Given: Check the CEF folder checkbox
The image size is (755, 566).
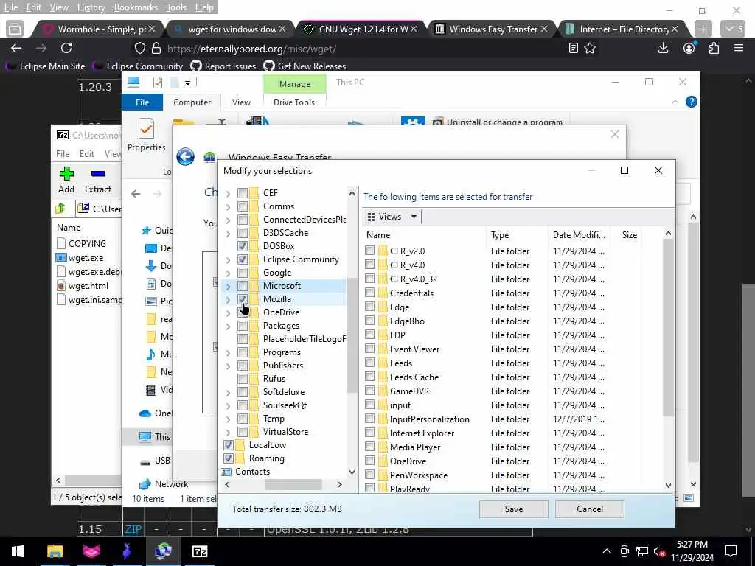Looking at the screenshot, I should click(x=243, y=193).
